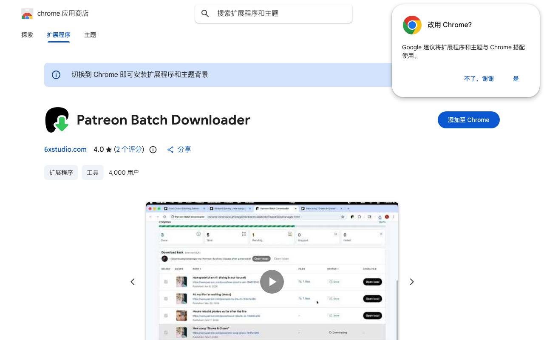Click the Patreon Batch Downloader extension icon
Screen dimensions: 544x340
[x=57, y=120]
